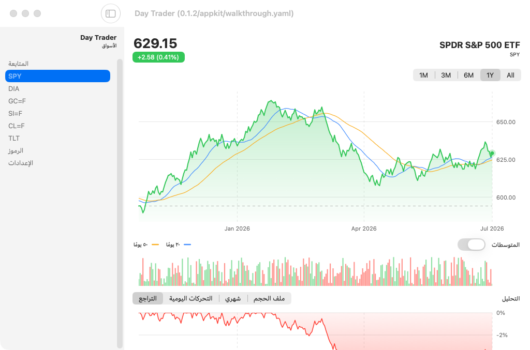Click the -2% drawdown axis label
This screenshot has width=530, height=350.
point(502,335)
